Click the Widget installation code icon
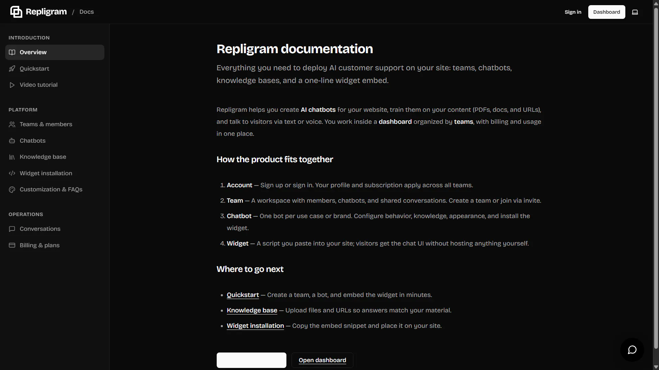 tap(12, 173)
